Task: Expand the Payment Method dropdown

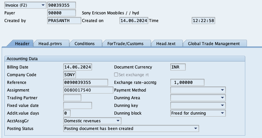Action: tap(222, 90)
